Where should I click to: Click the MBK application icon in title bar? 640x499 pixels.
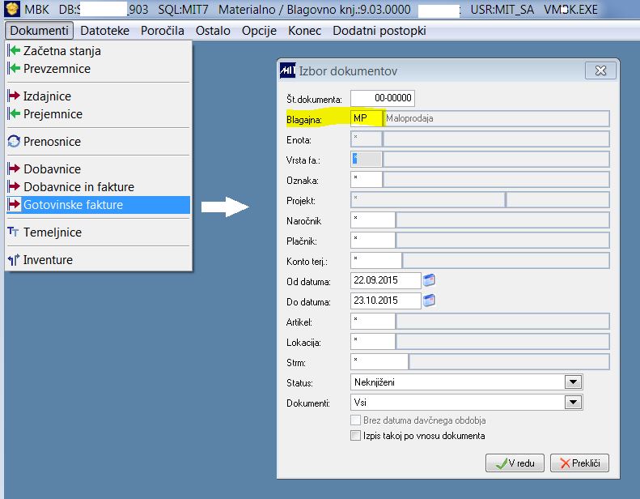click(12, 9)
